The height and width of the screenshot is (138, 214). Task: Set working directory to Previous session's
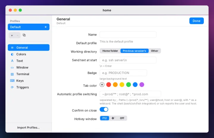click(134, 51)
